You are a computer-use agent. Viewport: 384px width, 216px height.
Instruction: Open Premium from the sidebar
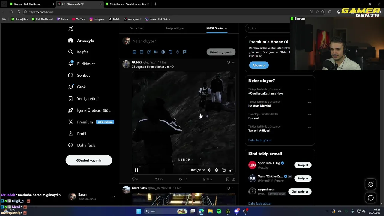coord(91,122)
